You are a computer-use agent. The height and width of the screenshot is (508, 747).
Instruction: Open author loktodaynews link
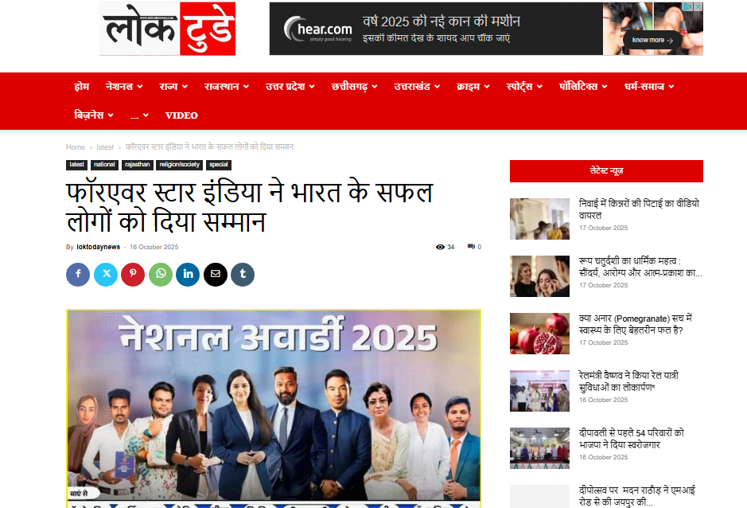click(98, 247)
